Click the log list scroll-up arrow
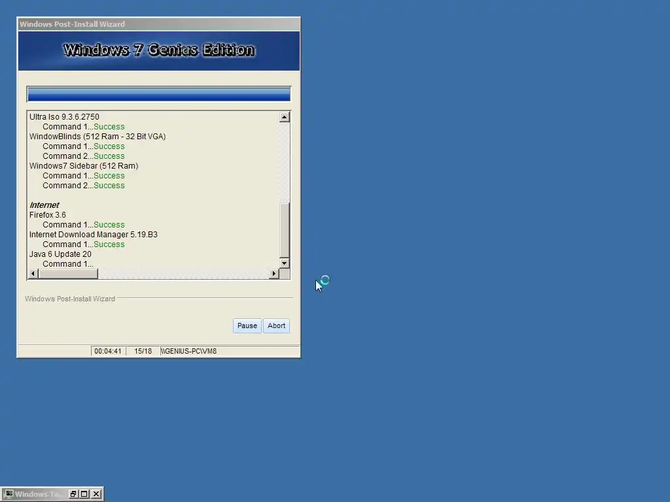This screenshot has height=502, width=670. click(x=284, y=117)
